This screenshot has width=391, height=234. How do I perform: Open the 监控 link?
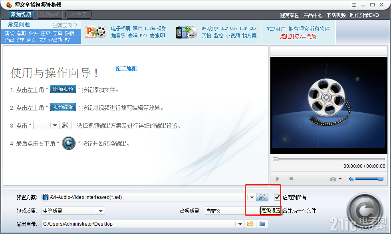(x=218, y=35)
